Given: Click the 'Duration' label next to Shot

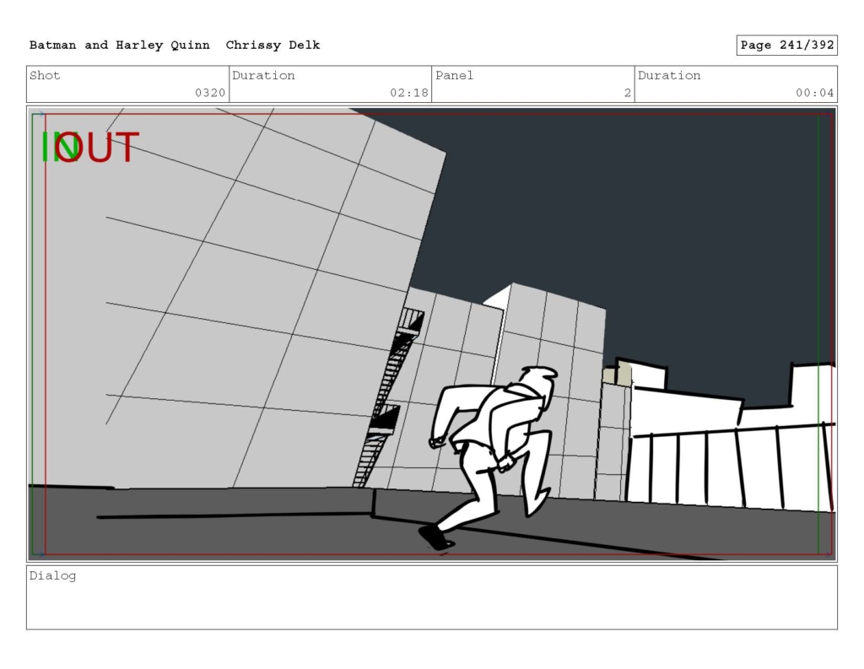Looking at the screenshot, I should pos(263,75).
